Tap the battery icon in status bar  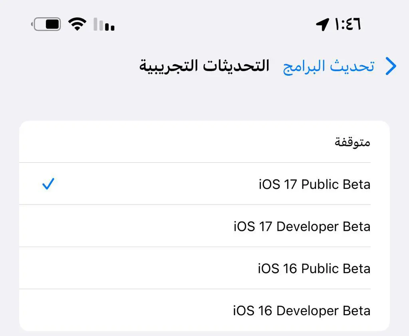tap(46, 24)
